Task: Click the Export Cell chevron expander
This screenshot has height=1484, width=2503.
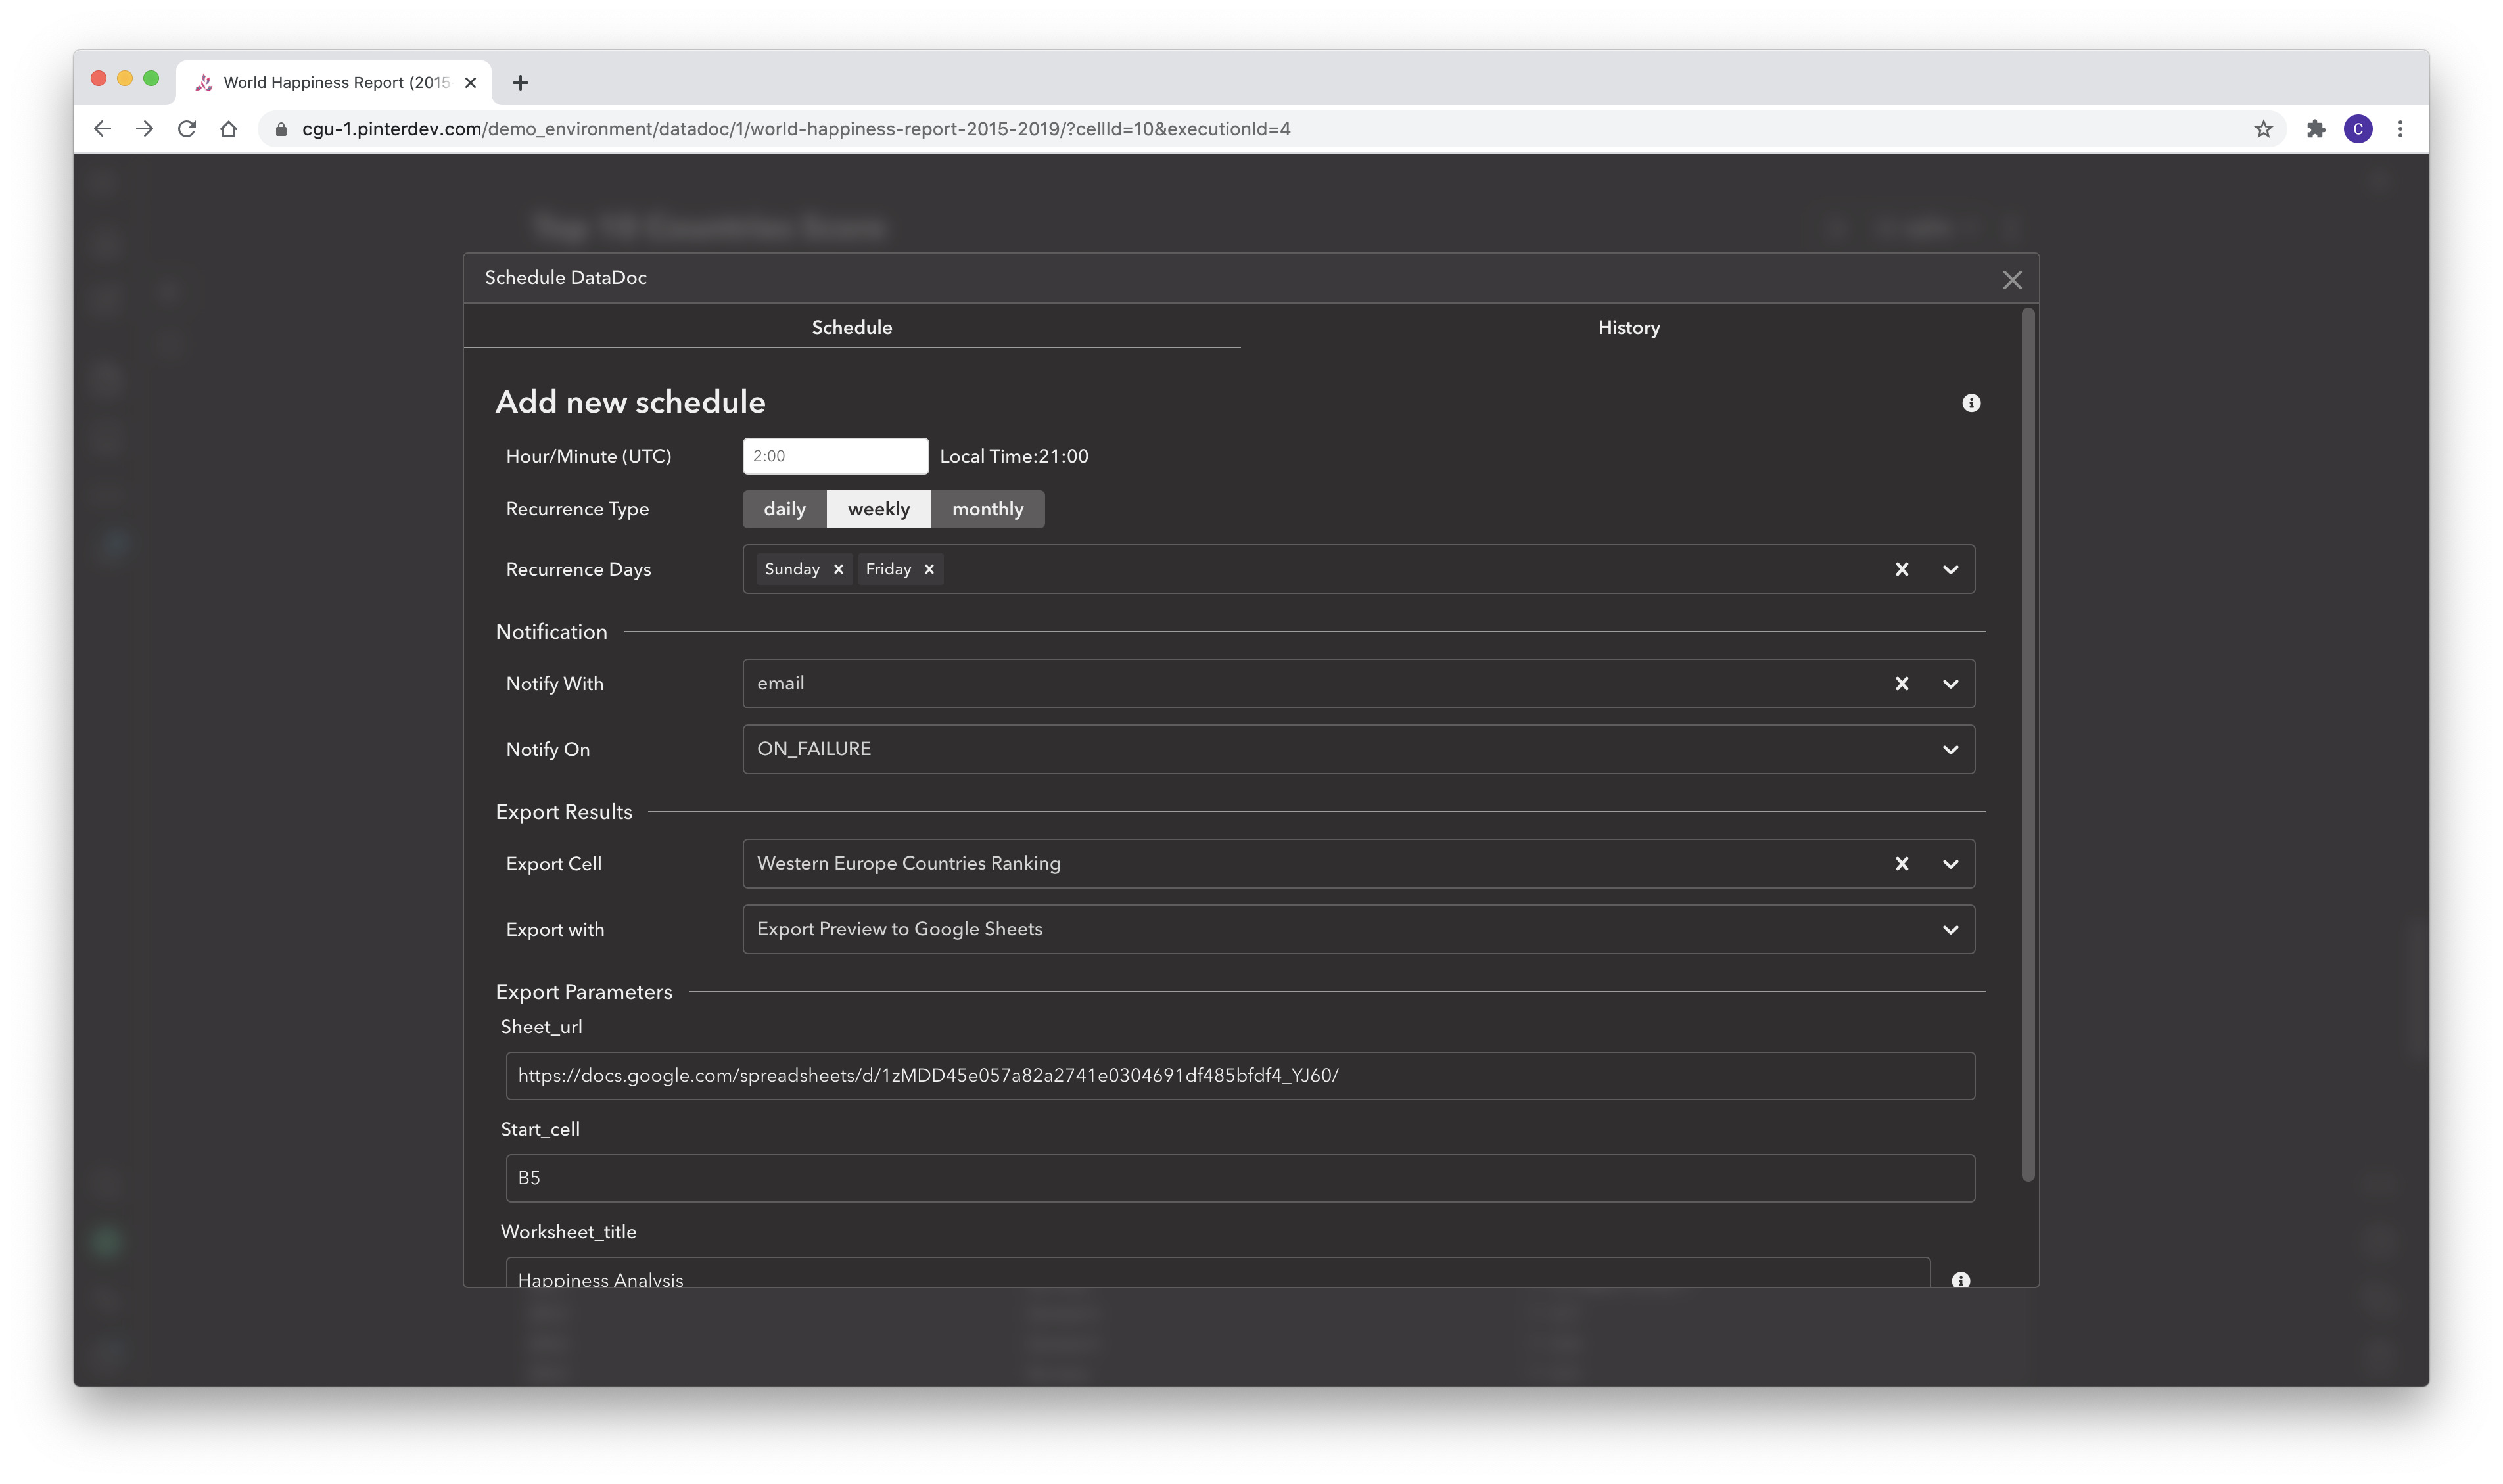Action: click(x=1950, y=864)
